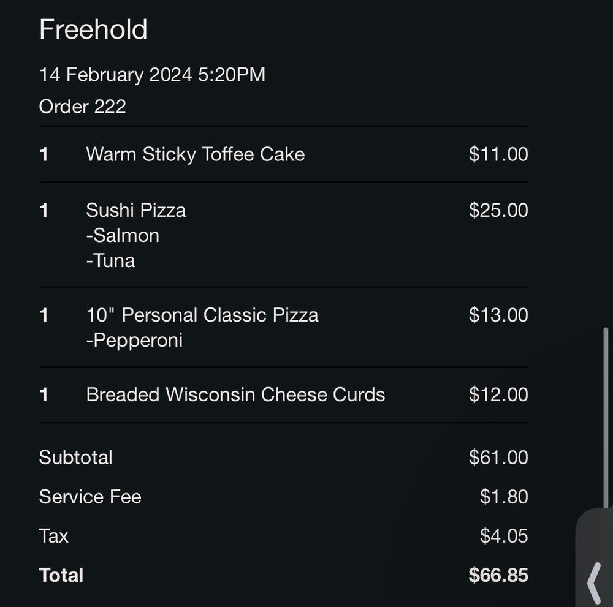Click the Breaded Wisconsin Cheese Curds item
The width and height of the screenshot is (613, 607).
pyautogui.click(x=235, y=394)
